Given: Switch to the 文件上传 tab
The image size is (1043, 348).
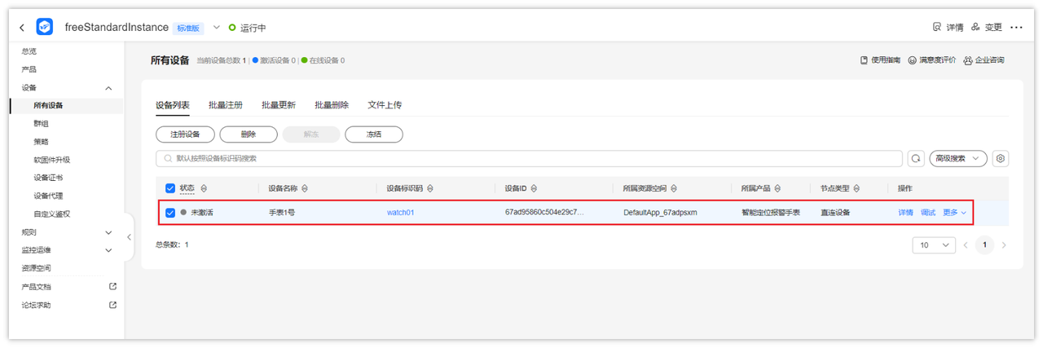Looking at the screenshot, I should [385, 105].
